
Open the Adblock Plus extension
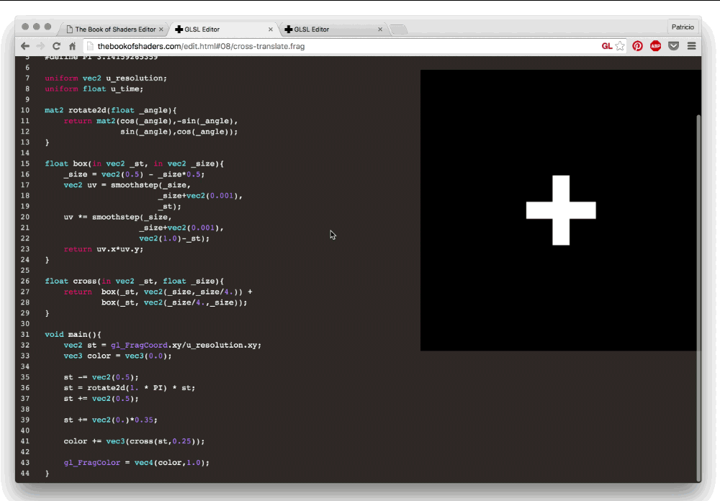(x=655, y=46)
